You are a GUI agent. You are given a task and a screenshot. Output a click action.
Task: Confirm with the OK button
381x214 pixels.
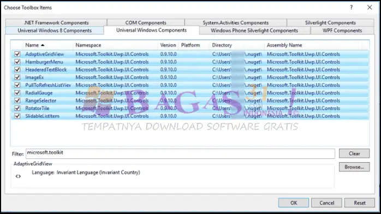click(x=294, y=203)
